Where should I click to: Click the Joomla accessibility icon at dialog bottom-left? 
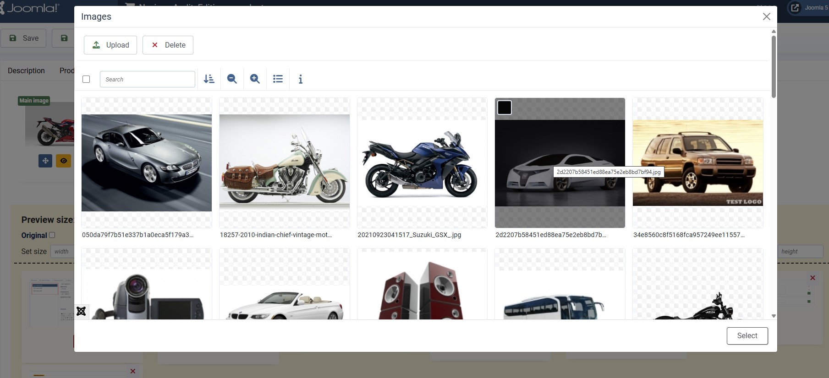(x=81, y=311)
